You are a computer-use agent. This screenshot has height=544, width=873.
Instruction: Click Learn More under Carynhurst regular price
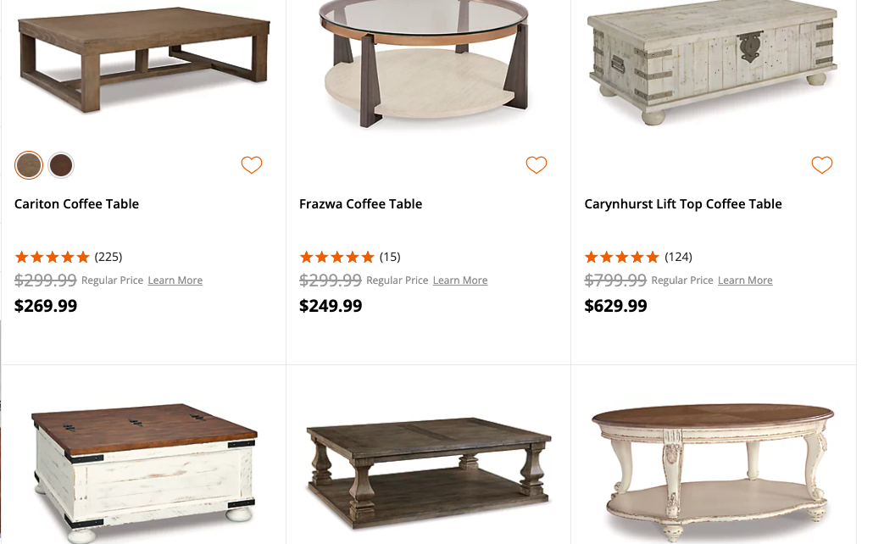745,280
